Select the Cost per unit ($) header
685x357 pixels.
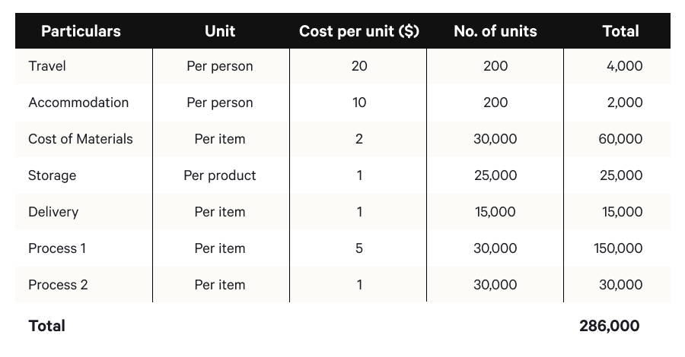(359, 31)
